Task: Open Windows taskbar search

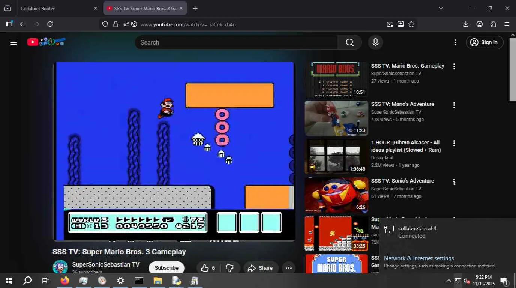Action: tap(27, 280)
